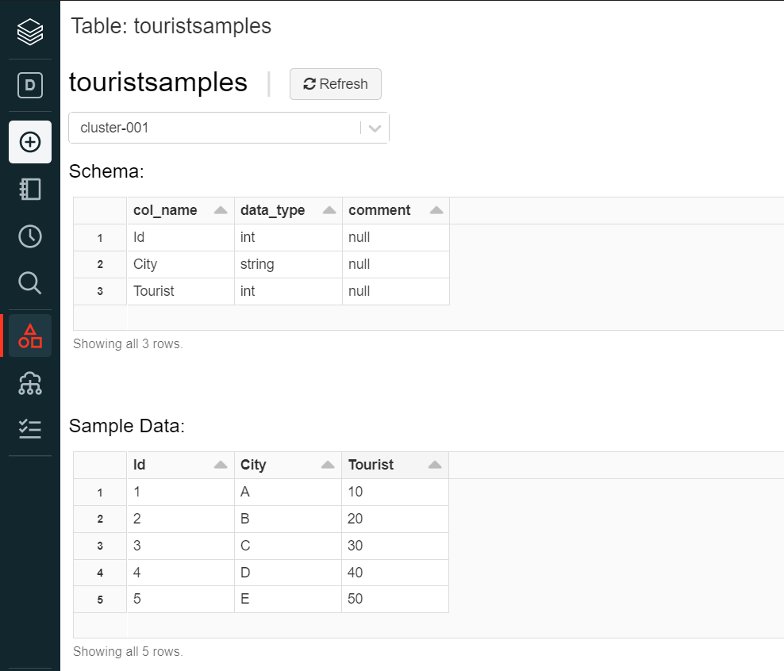Open the Compute clusters icon
784x671 pixels.
tap(30, 383)
